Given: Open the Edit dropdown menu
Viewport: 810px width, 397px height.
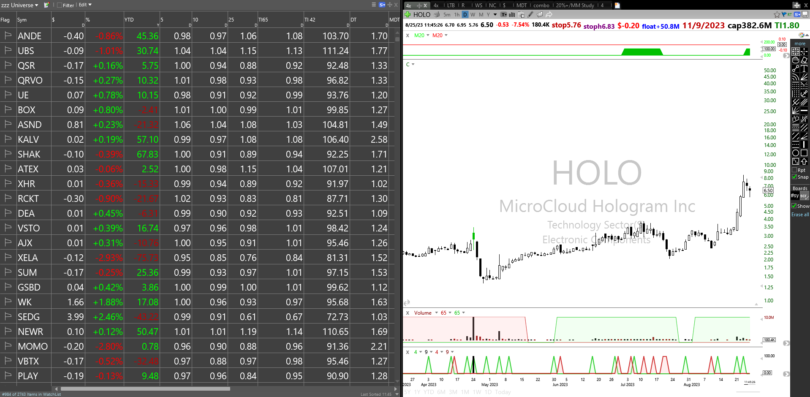Looking at the screenshot, I should 85,5.
